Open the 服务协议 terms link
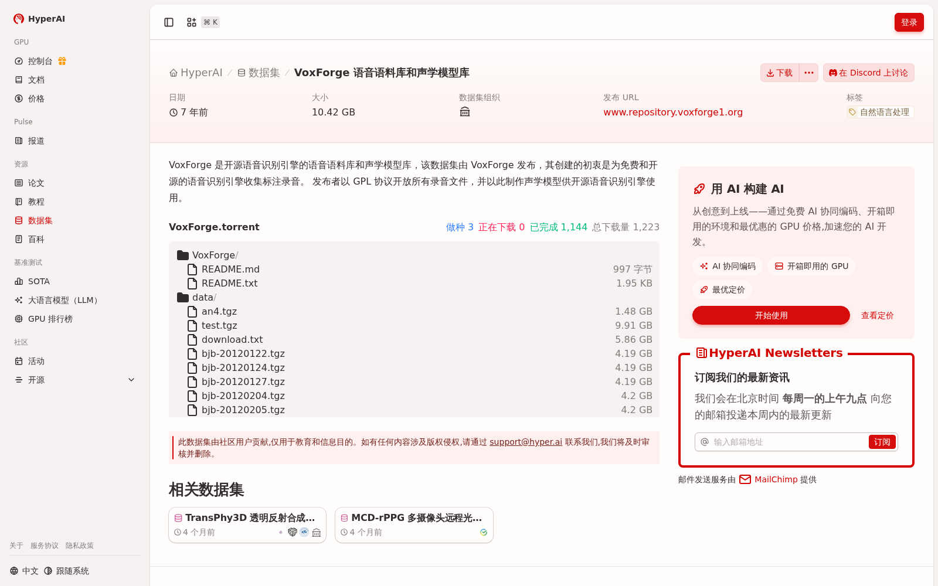The width and height of the screenshot is (938, 586). tap(45, 546)
